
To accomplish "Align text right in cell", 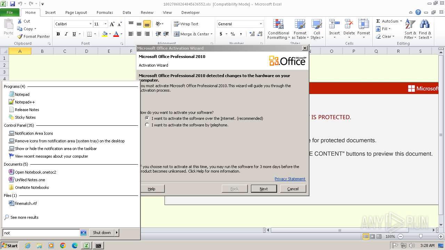I will point(147,34).
